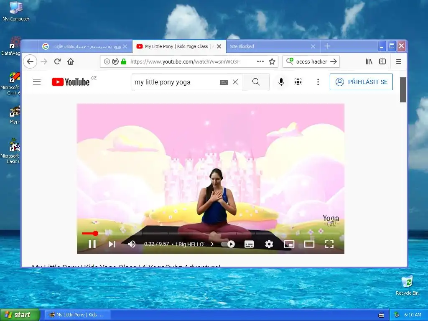Open the tracking protection shield icon
The height and width of the screenshot is (321, 428).
pos(115,61)
